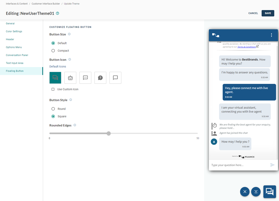Click the square floating chat button

pos(270,192)
